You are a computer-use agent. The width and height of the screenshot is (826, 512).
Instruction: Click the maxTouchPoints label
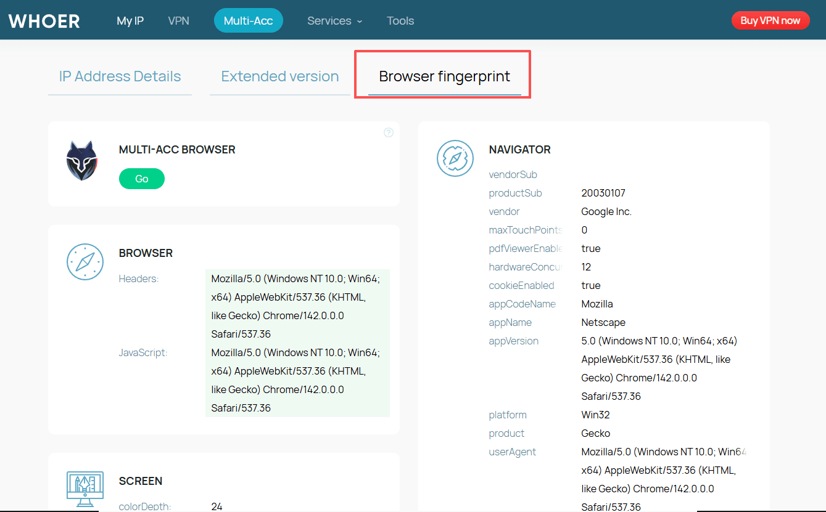526,230
